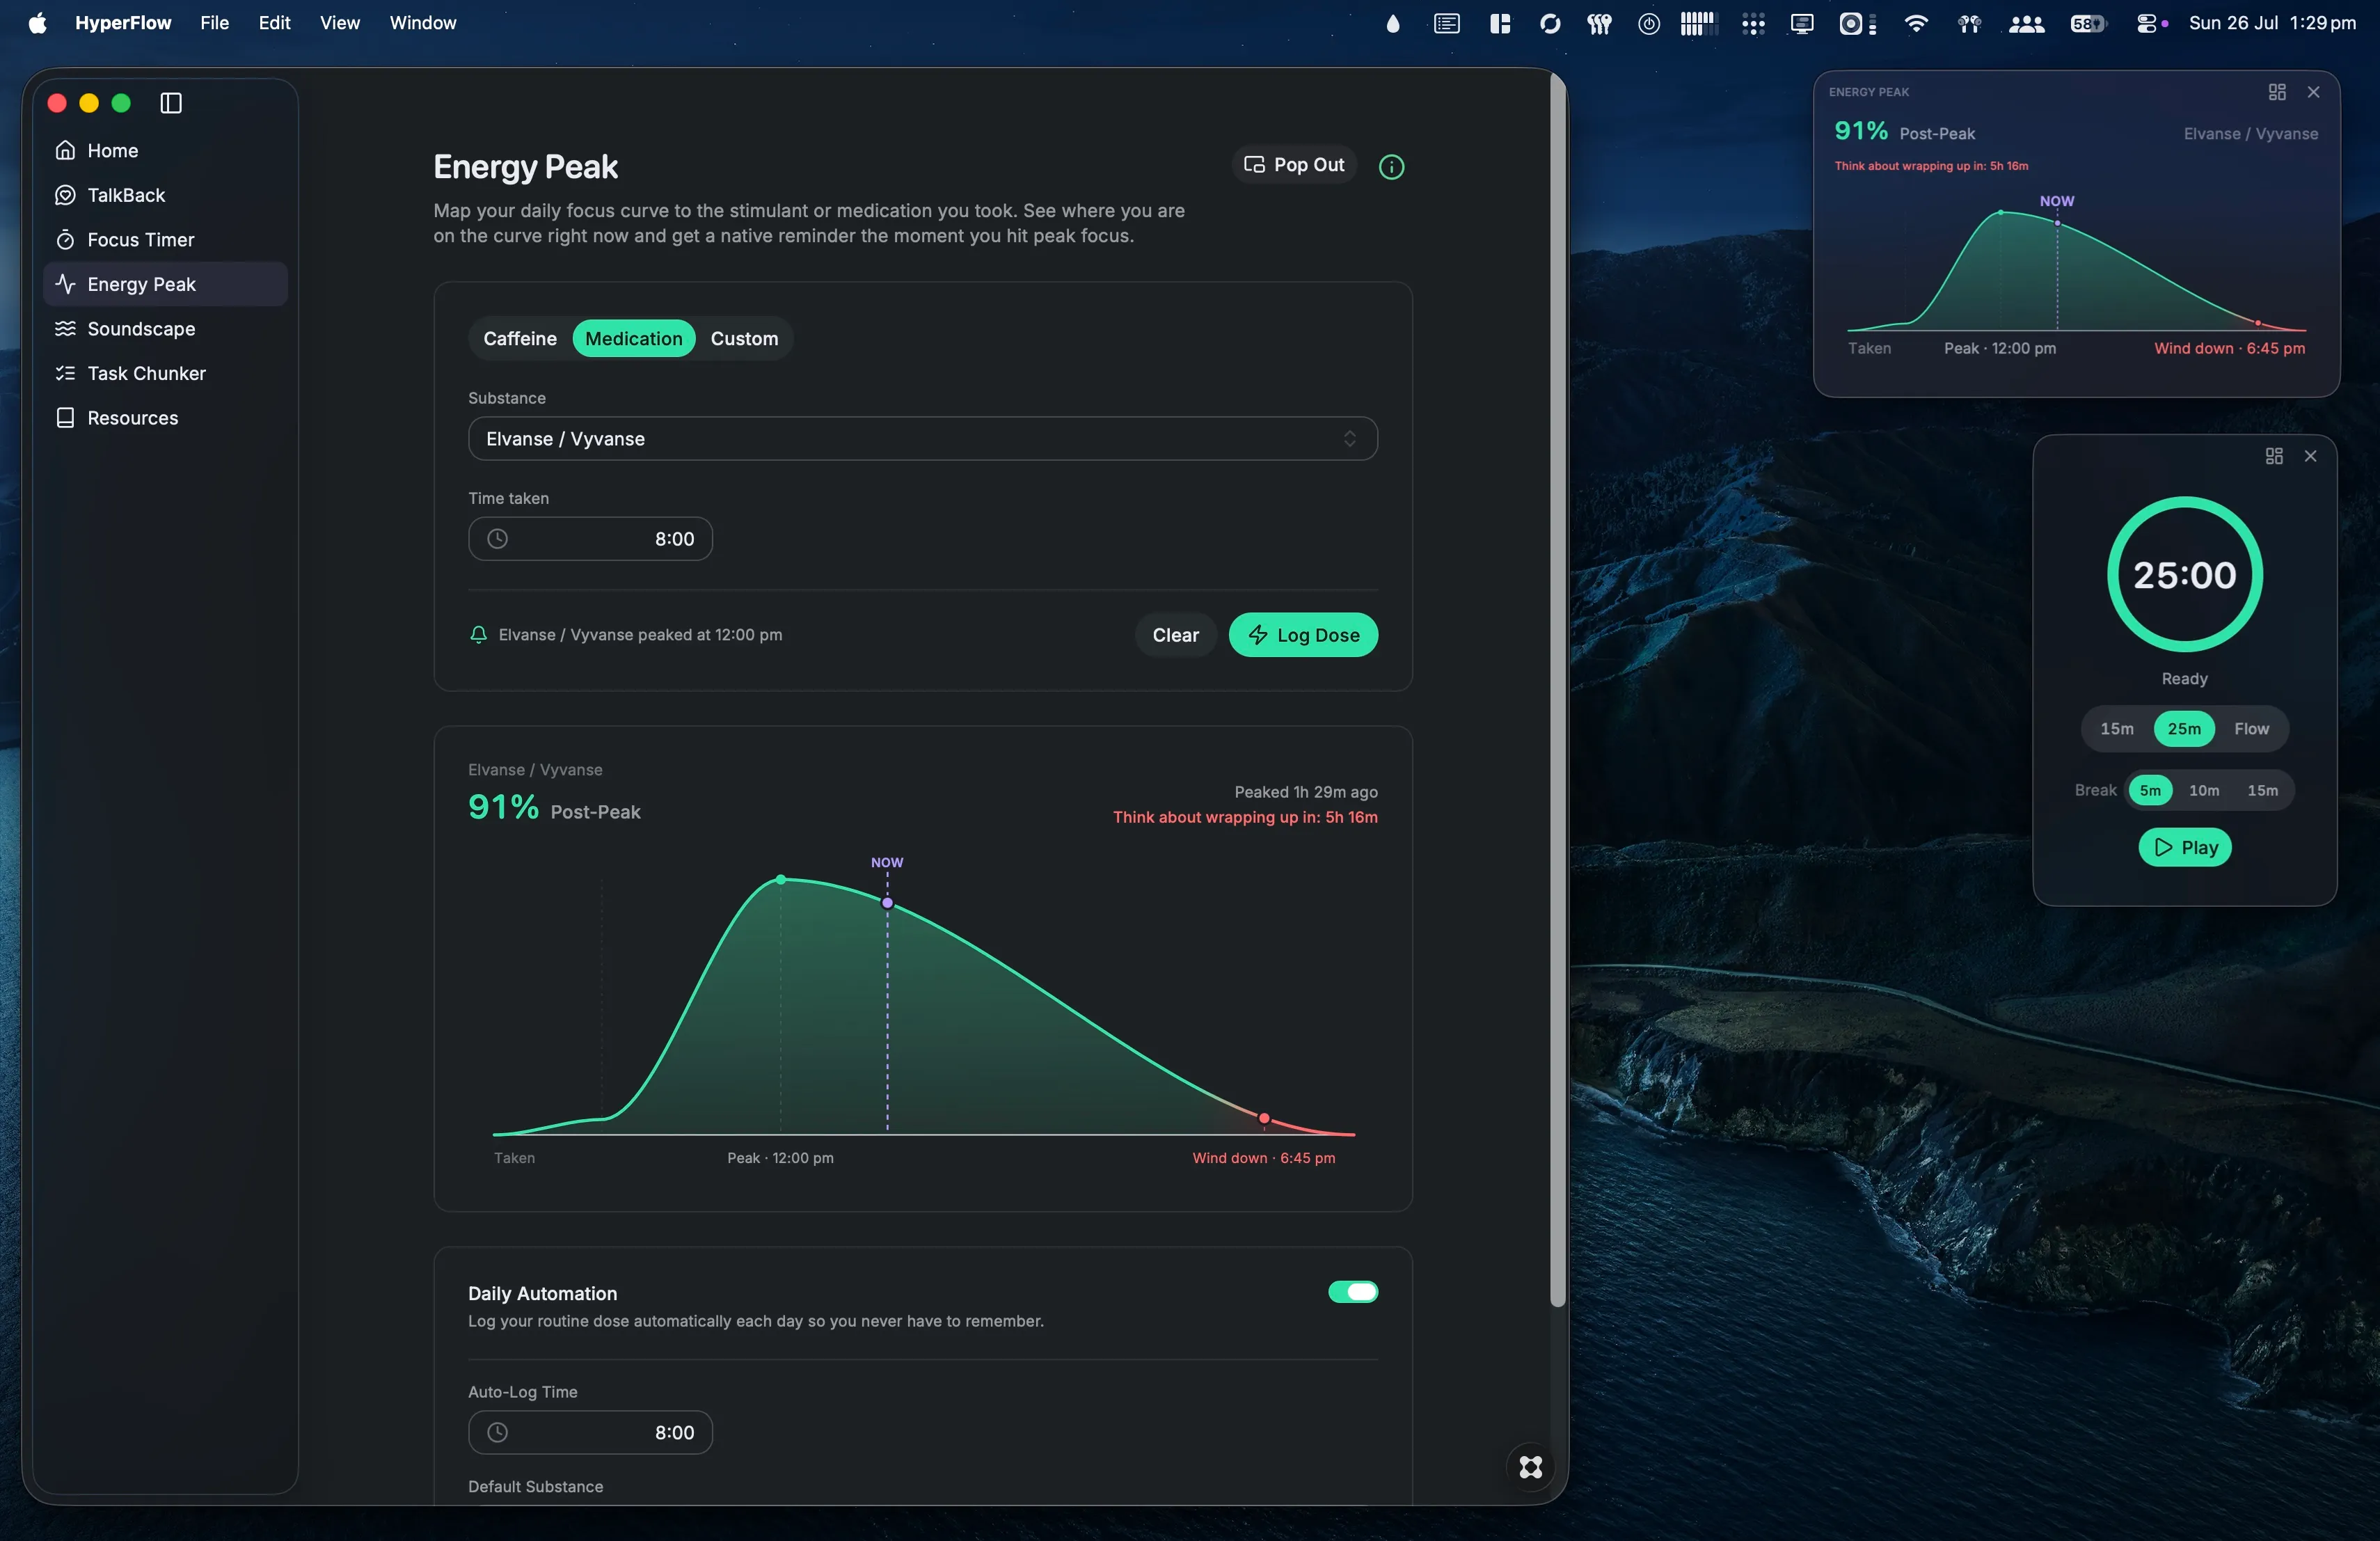
Task: Open the File menu
Action: coord(214,23)
